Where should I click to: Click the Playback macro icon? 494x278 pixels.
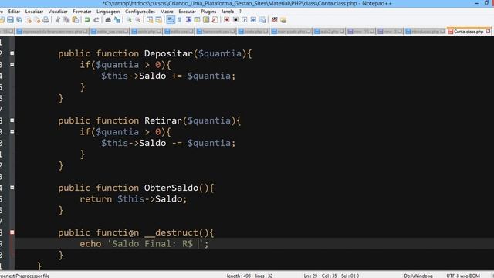click(x=244, y=20)
